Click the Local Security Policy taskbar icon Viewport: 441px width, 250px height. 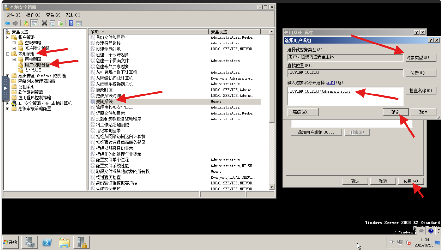(81, 242)
